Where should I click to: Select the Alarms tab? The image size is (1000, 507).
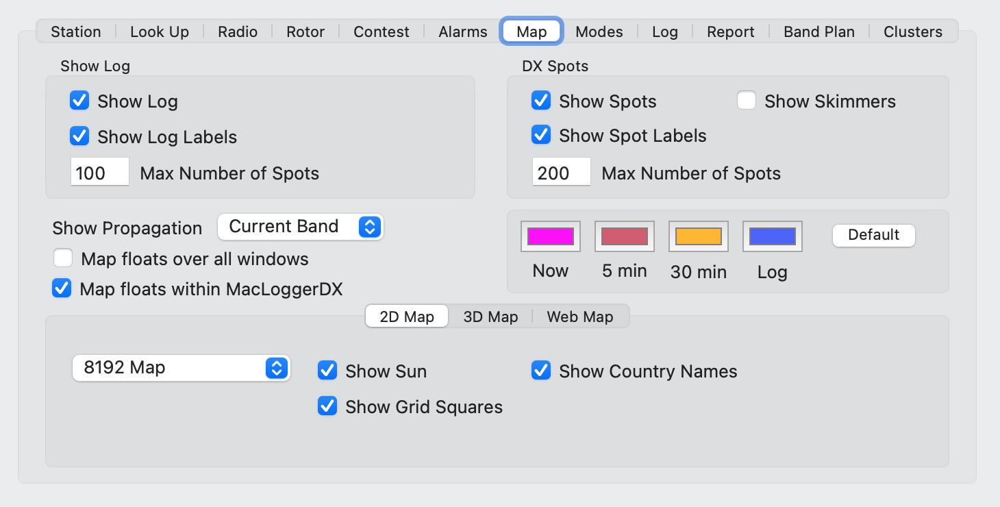[x=462, y=31]
